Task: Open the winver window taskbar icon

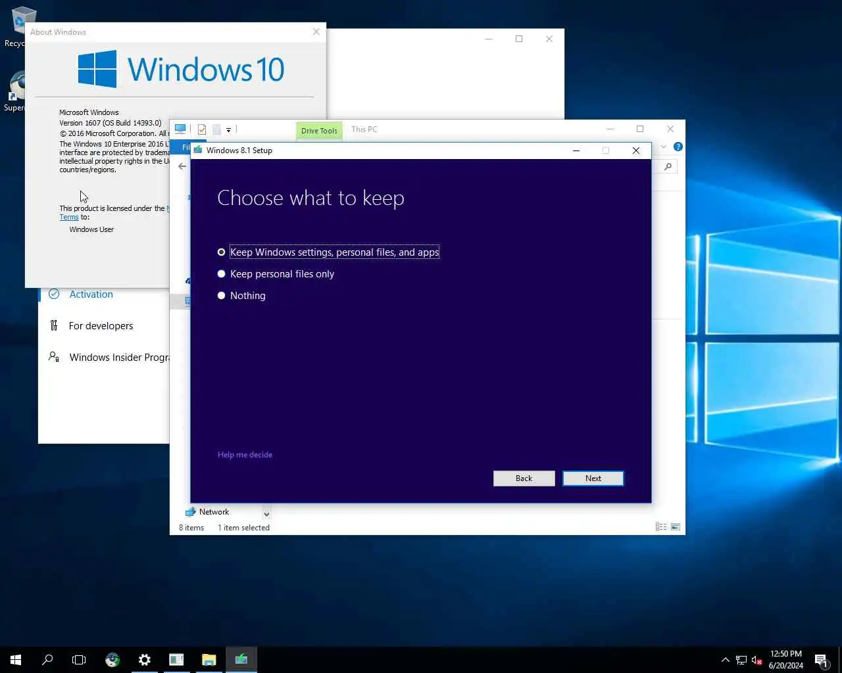Action: tap(176, 660)
